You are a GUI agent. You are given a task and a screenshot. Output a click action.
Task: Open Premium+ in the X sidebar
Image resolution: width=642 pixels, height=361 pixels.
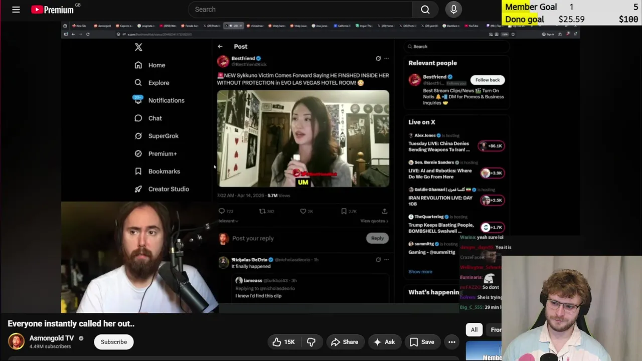(155, 153)
